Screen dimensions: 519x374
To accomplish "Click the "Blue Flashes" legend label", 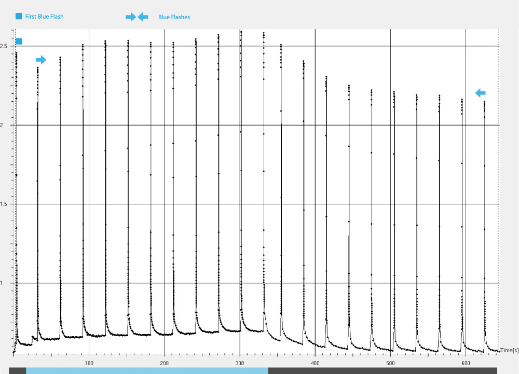I will 174,17.
